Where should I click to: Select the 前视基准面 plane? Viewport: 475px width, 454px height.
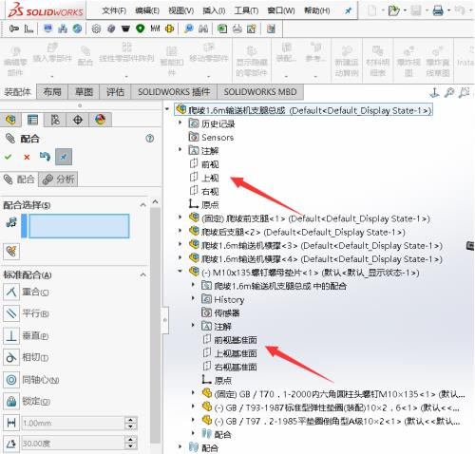[230, 340]
